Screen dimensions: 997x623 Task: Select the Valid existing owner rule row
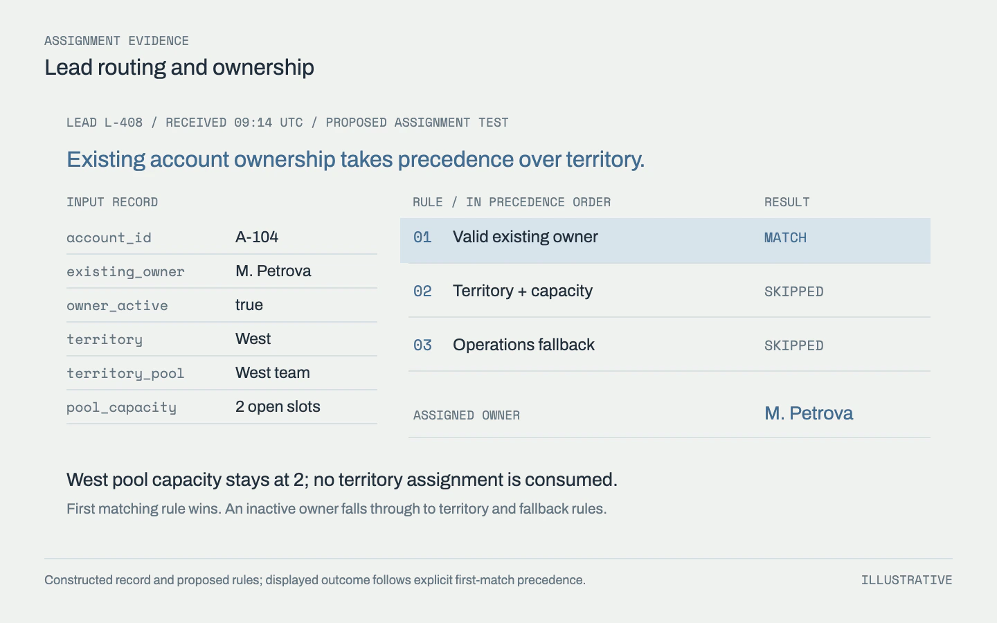(665, 240)
